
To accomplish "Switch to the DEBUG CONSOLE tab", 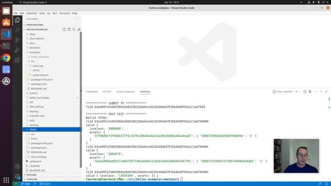I will tap(125, 92).
